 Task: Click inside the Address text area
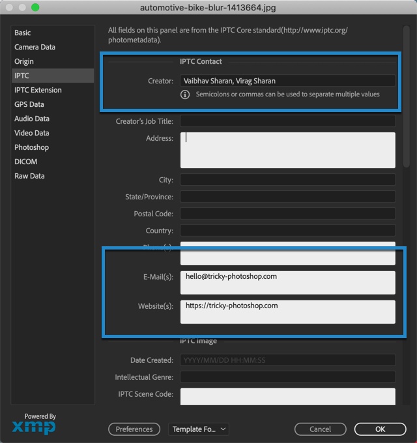tap(287, 150)
